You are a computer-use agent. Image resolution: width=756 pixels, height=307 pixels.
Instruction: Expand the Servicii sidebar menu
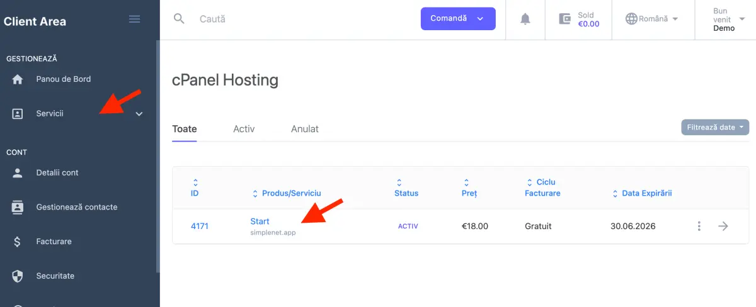point(139,114)
